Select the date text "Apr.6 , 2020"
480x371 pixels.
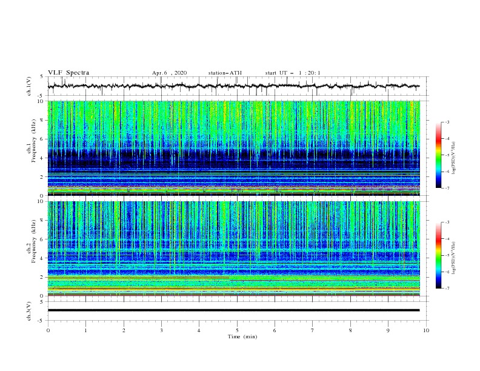point(169,73)
